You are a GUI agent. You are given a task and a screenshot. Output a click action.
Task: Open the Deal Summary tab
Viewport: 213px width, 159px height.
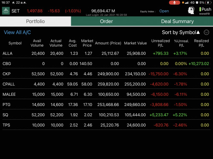[x=177, y=21]
